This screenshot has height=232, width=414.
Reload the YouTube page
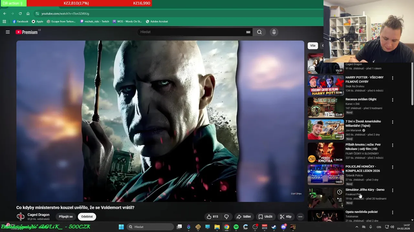pos(20,14)
